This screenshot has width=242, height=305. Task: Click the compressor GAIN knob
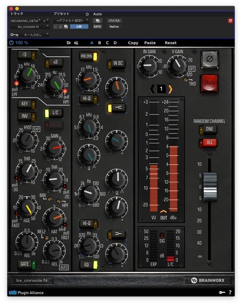54,148
